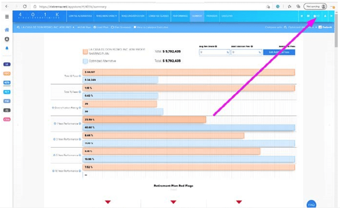
Task: Select the CRM badge in sidebar
Action: click(x=7, y=119)
